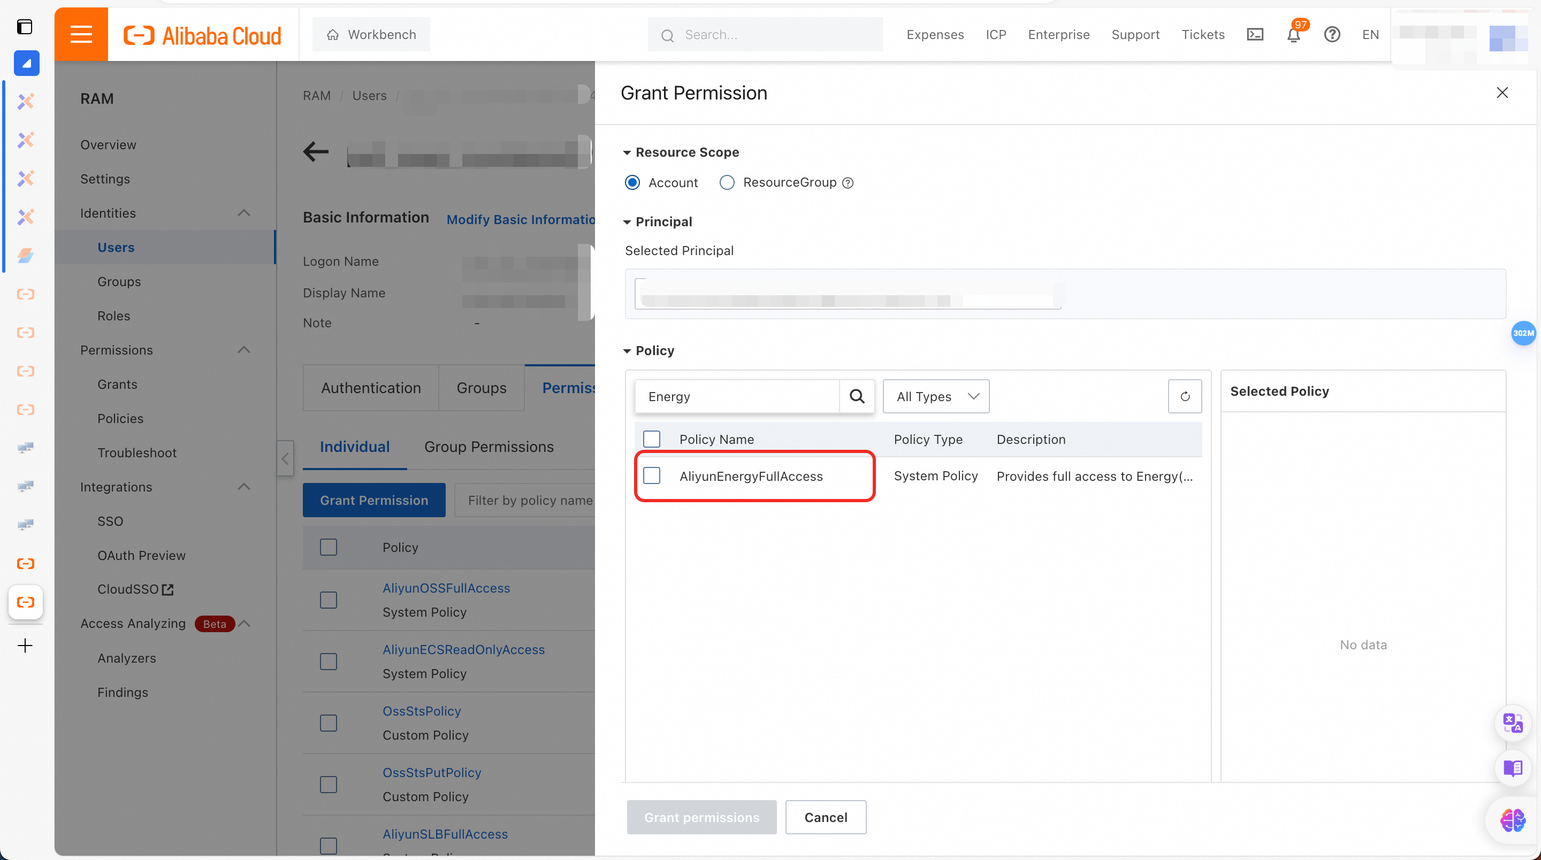Check the AliyunEnergyFullAccess policy checkbox
The image size is (1541, 860).
[x=652, y=475]
